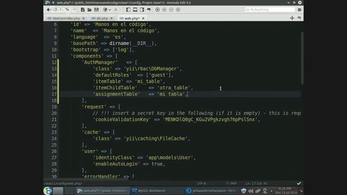Click the UTF-8 encoding in the status bar
Image resolution: width=347 pixels, height=195 pixels.
coord(201,184)
